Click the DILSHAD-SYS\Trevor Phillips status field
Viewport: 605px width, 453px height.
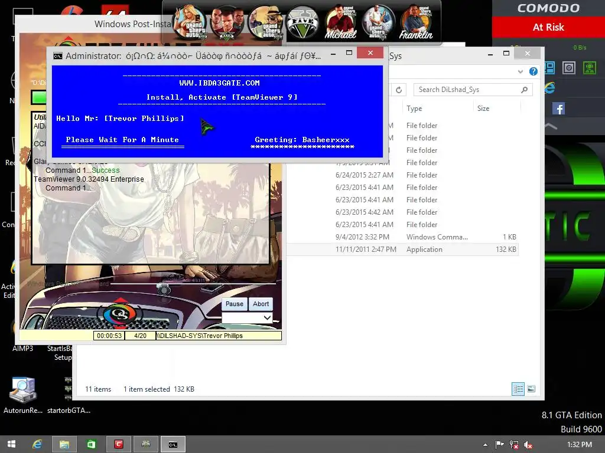click(219, 336)
